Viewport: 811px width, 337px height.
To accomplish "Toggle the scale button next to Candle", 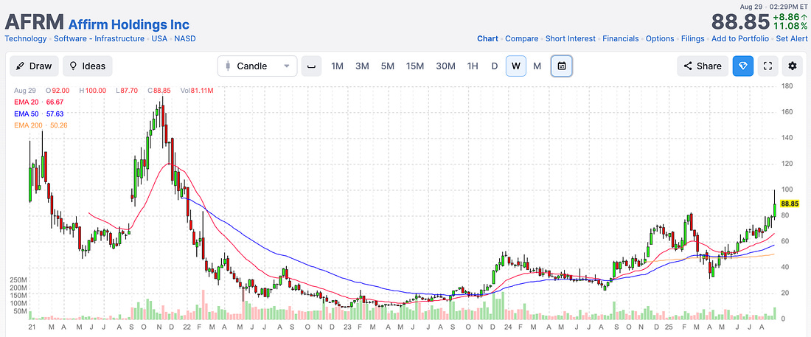I will pos(311,66).
